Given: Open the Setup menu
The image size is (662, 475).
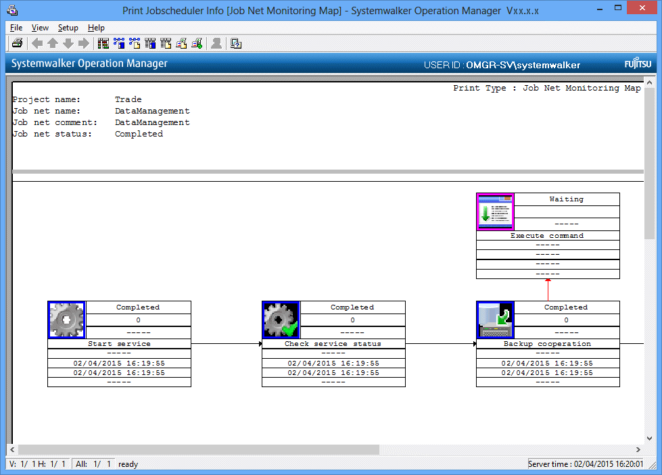Looking at the screenshot, I should (68, 28).
